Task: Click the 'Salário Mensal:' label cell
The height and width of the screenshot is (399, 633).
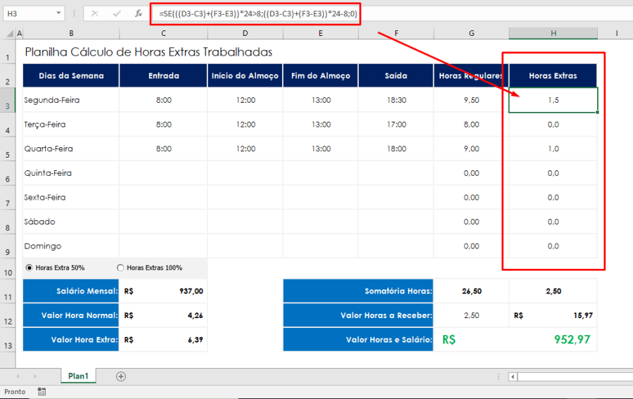Action: 71,291
